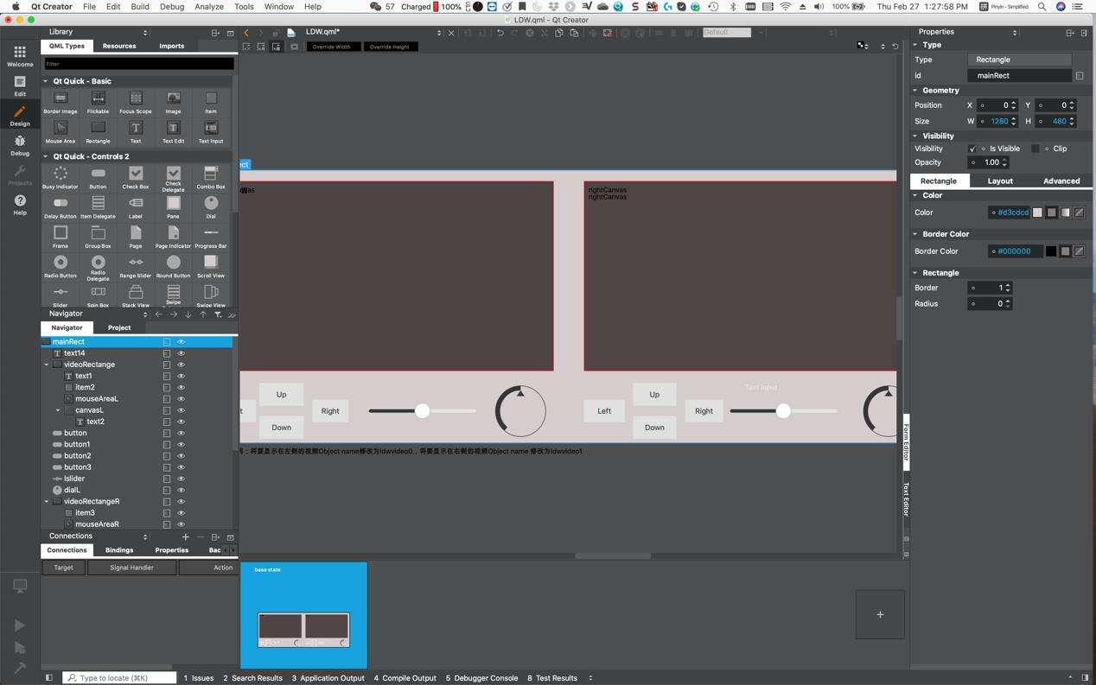Open the Build menu
The height and width of the screenshot is (685, 1096).
[x=139, y=6]
